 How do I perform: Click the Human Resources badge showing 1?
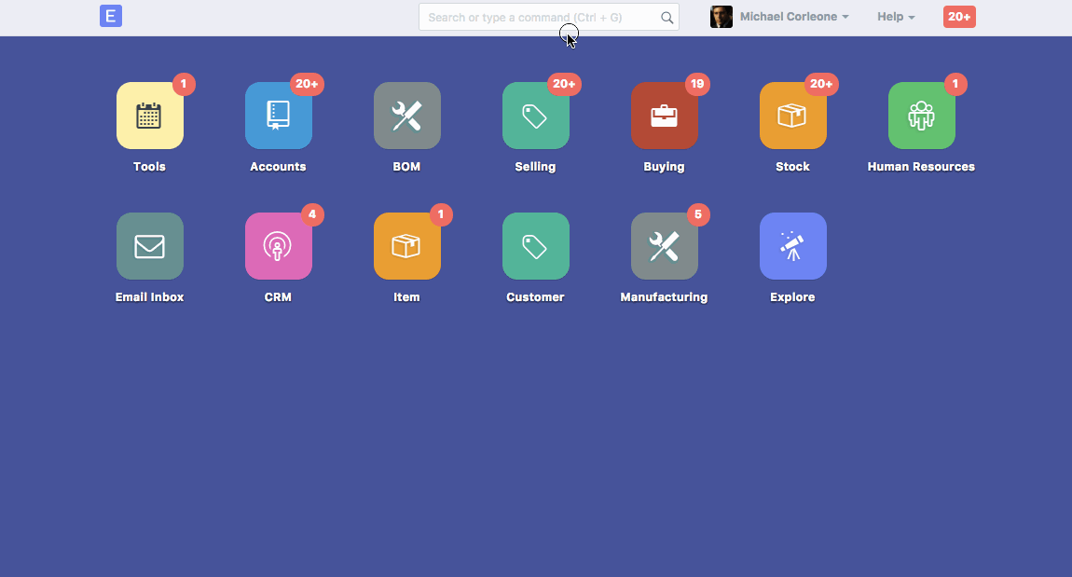coord(955,84)
